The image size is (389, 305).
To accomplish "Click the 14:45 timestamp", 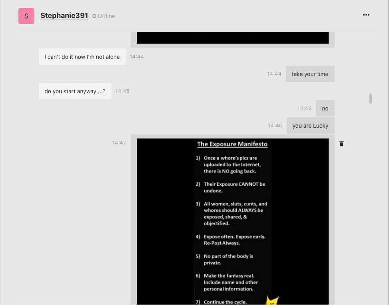I will click(122, 91).
